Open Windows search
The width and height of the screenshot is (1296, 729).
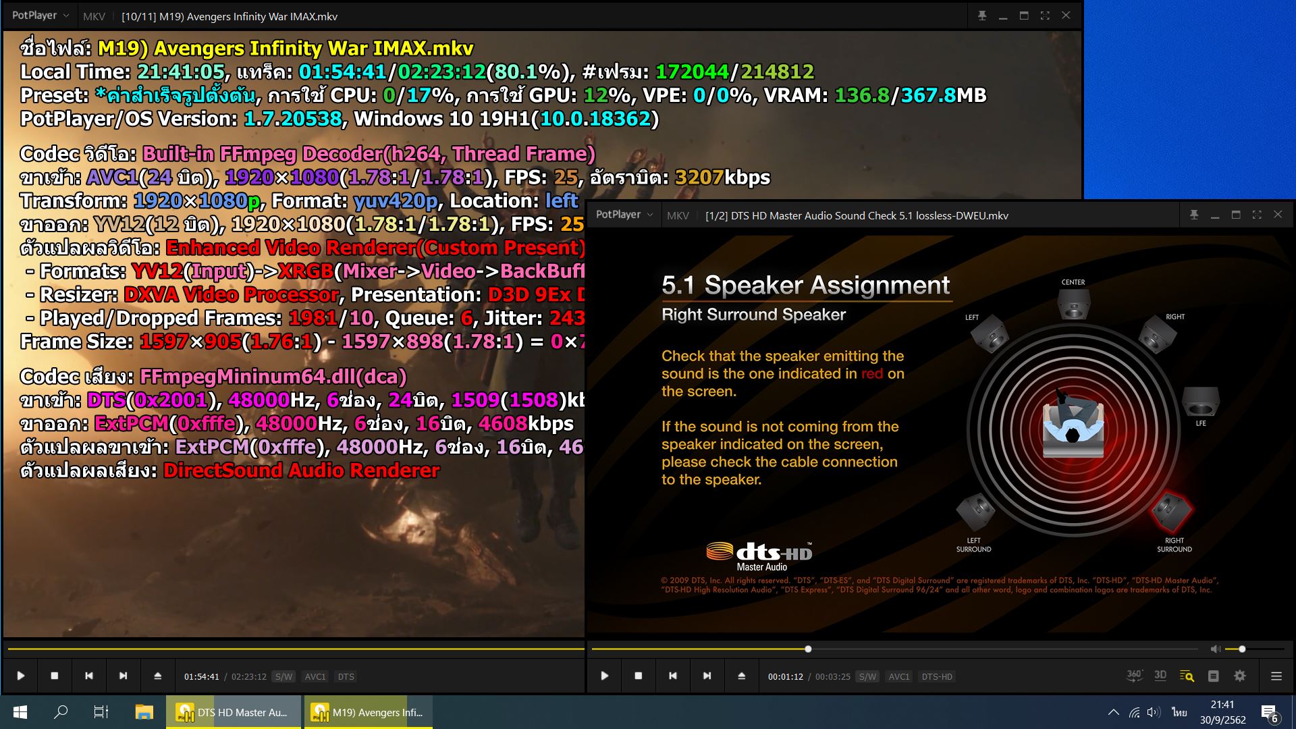coord(61,712)
